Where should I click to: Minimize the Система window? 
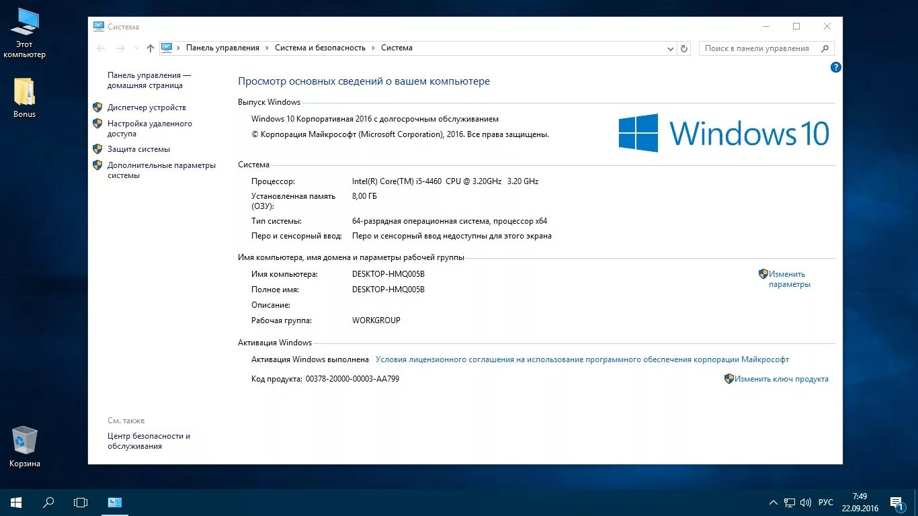tap(766, 27)
